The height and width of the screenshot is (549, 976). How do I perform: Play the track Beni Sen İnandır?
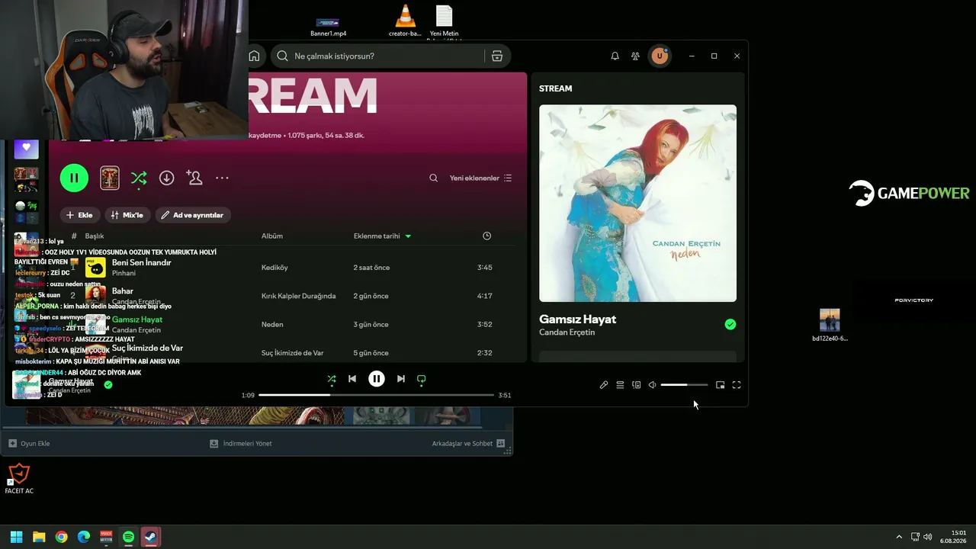click(x=142, y=262)
